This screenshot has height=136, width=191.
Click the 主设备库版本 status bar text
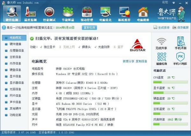(x=56, y=133)
